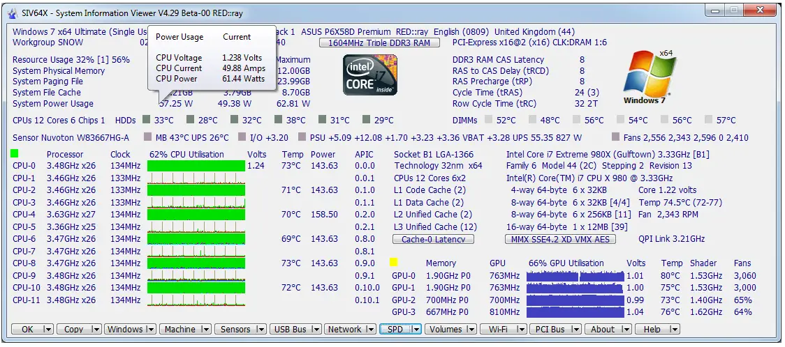Click the OK button label

27,329
